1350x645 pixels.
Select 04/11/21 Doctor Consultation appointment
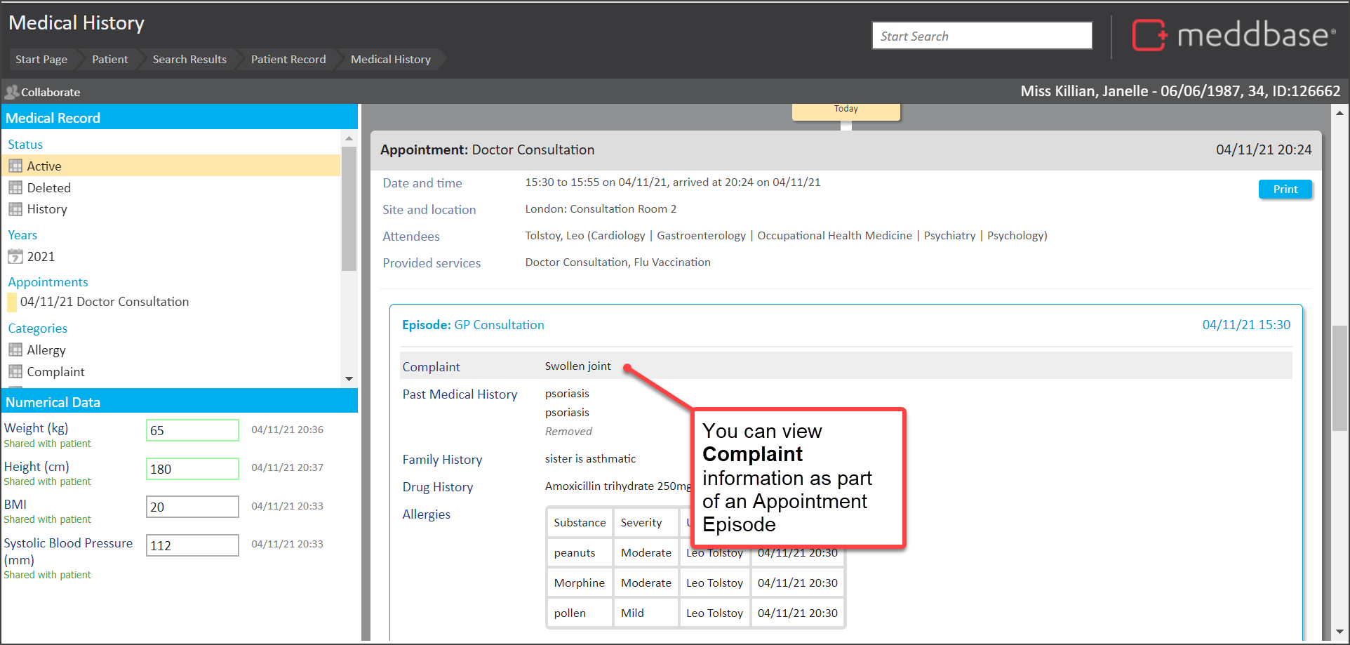104,302
